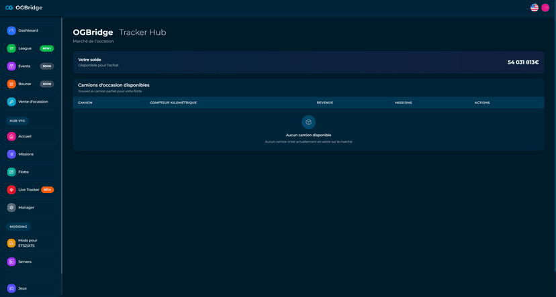Click the NEW! badge next to League
Image resolution: width=556 pixels, height=297 pixels.
point(46,48)
